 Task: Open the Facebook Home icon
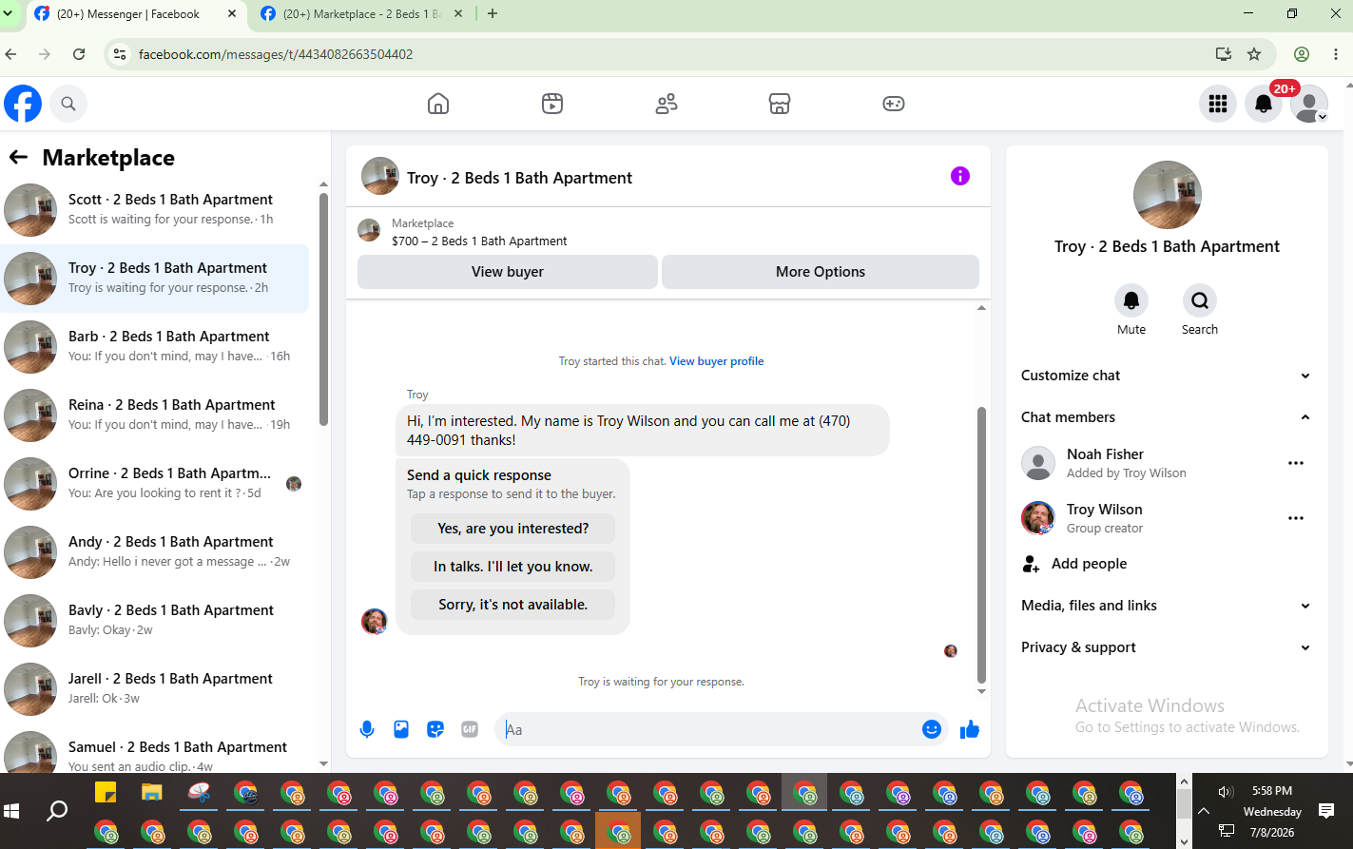(438, 104)
